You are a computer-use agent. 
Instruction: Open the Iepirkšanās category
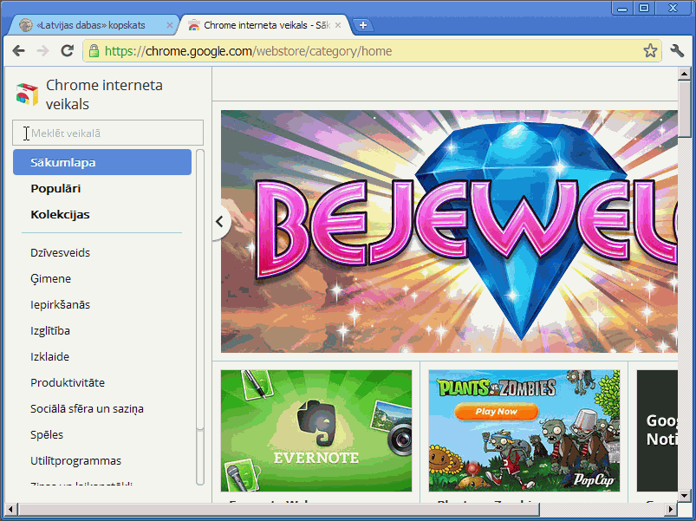(60, 304)
